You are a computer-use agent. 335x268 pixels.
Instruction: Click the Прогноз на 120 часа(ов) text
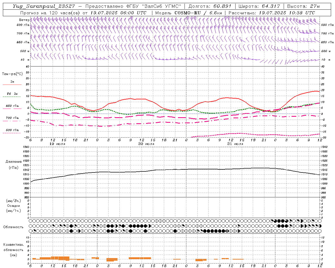coord(51,13)
